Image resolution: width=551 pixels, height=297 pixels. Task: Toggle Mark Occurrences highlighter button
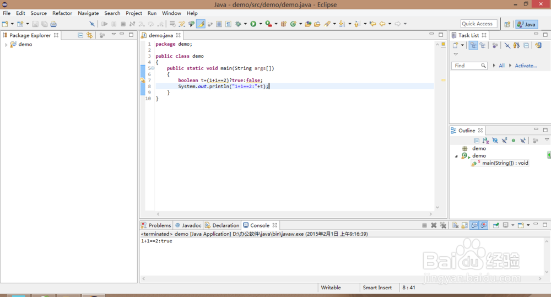201,24
